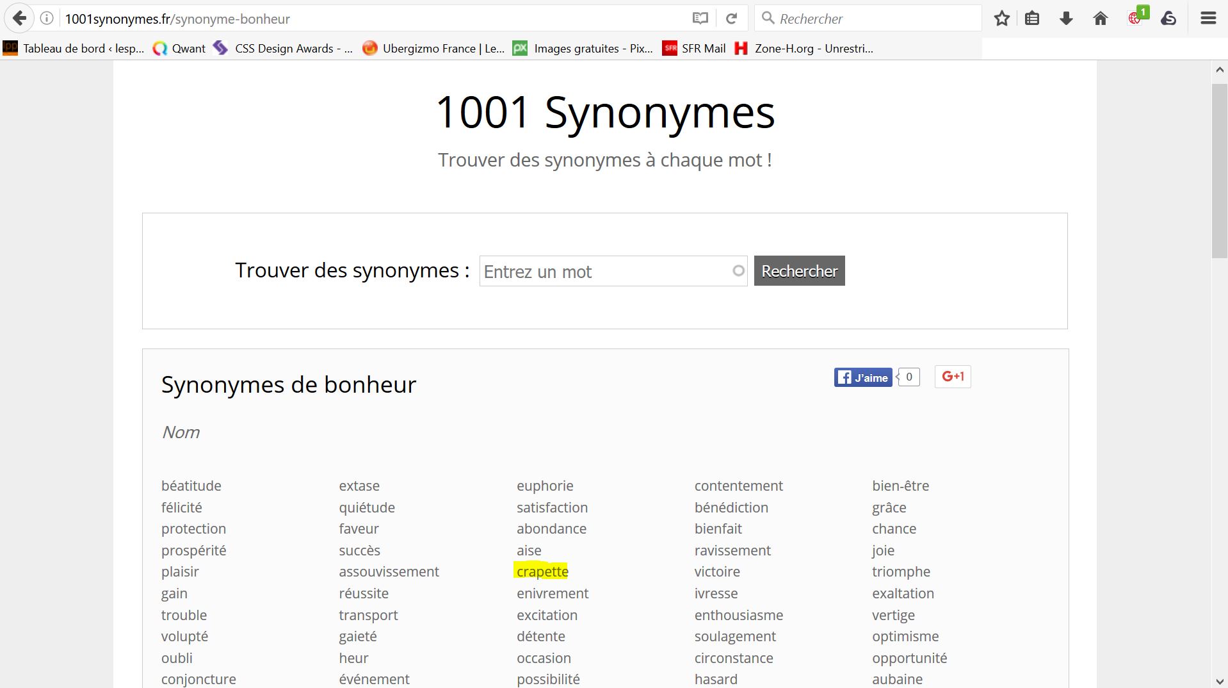Go to home page via house icon
Screen dimensions: 1228x688
[x=1100, y=19]
